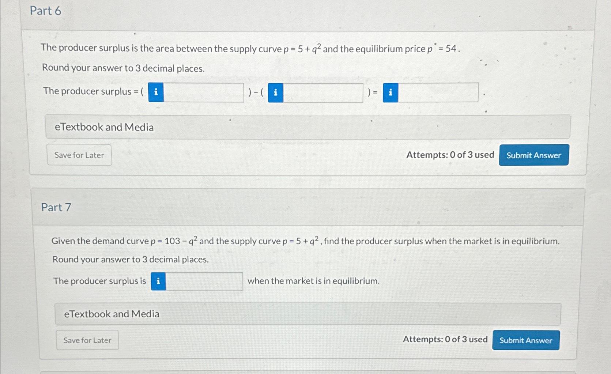Screen dimensions: 611x374
Task: Expand eTextbook and Media in Part 7
Action: click(x=112, y=314)
